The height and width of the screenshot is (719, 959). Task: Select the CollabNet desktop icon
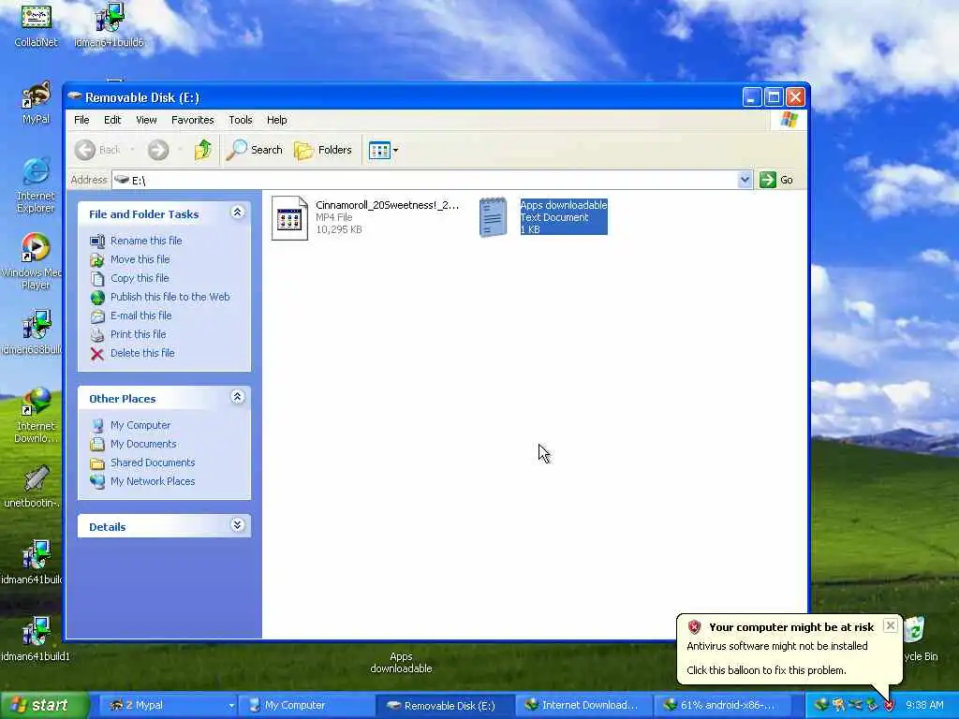pos(37,24)
